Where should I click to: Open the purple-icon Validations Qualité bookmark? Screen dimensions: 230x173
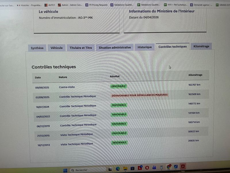pyautogui.click(x=122, y=5)
